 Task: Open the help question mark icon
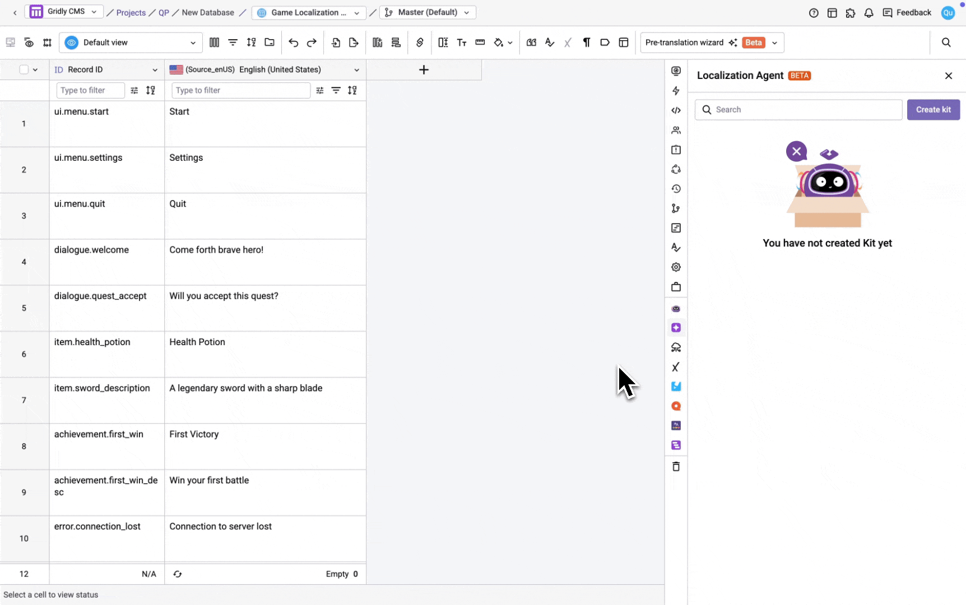(x=814, y=13)
